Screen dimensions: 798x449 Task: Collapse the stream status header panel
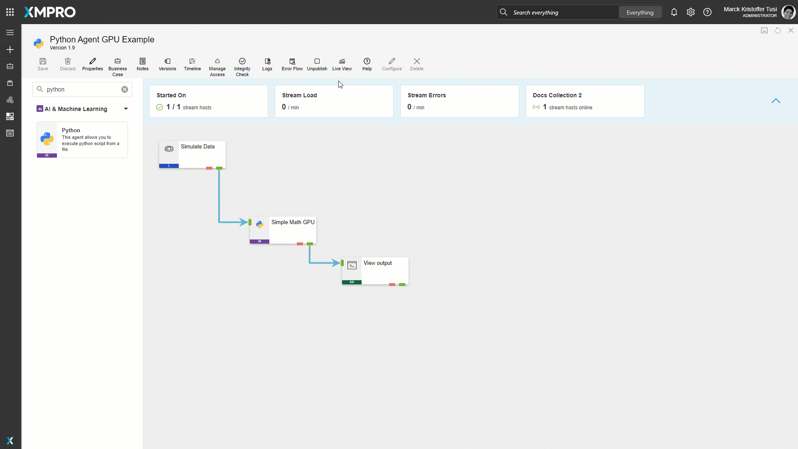pos(776,101)
